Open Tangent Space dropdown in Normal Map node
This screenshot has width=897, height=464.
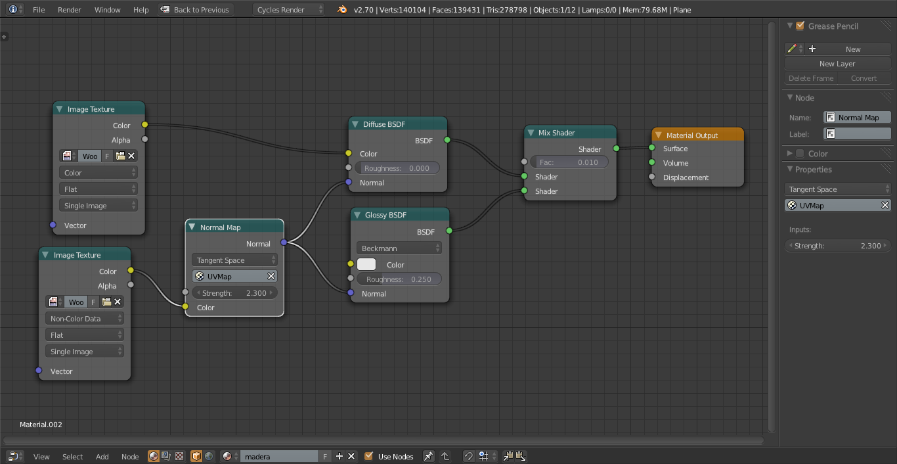234,260
